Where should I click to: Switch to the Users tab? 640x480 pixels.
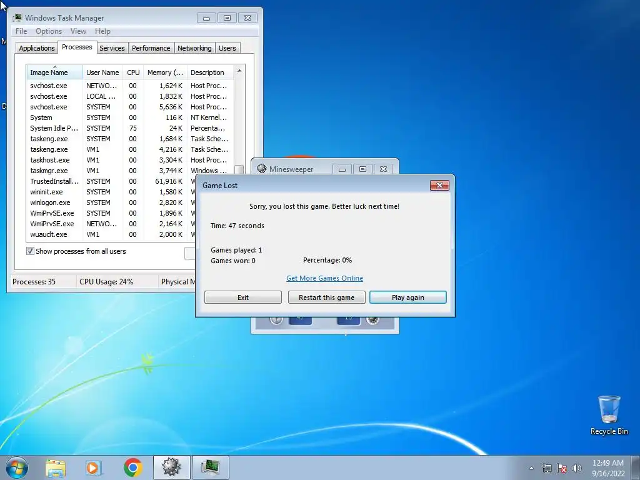coord(227,47)
